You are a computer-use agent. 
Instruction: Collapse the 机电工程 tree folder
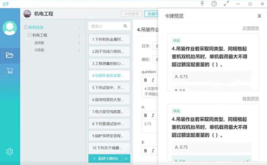coord(30,35)
